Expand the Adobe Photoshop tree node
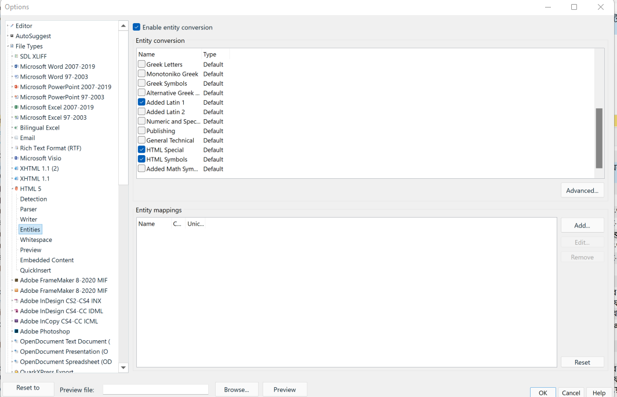The width and height of the screenshot is (617, 397). pyautogui.click(x=12, y=332)
